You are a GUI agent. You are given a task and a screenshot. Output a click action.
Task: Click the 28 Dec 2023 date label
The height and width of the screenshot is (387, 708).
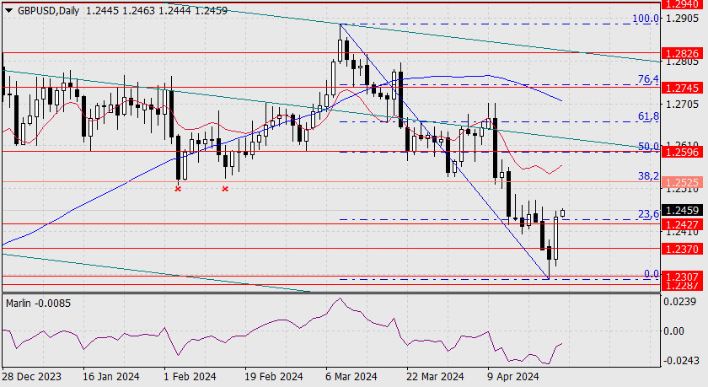(32, 376)
